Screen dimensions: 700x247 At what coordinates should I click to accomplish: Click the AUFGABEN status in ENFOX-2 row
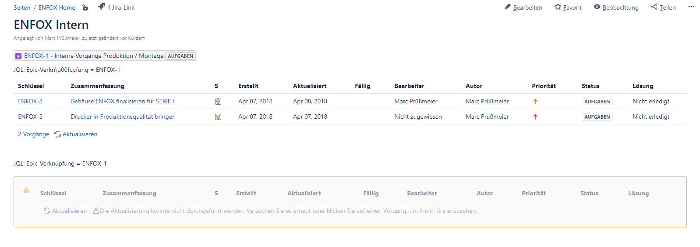(597, 117)
